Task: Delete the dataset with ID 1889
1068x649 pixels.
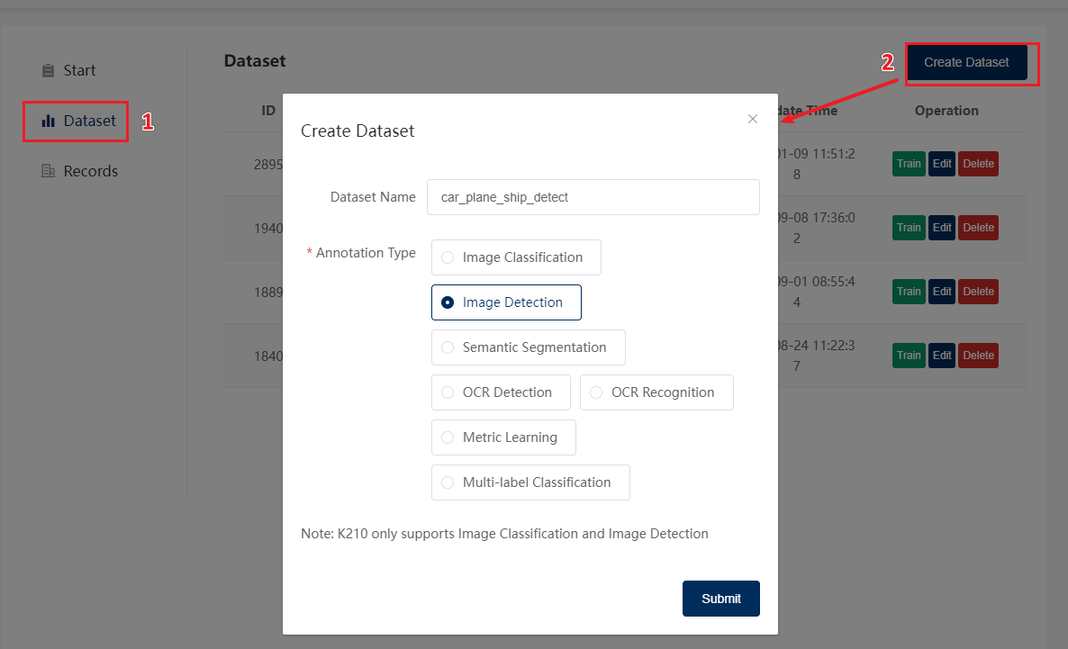Action: coord(978,293)
